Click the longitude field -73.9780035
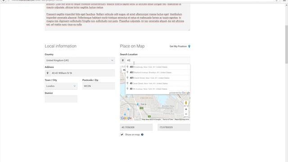The image size is (288, 162). point(174,127)
